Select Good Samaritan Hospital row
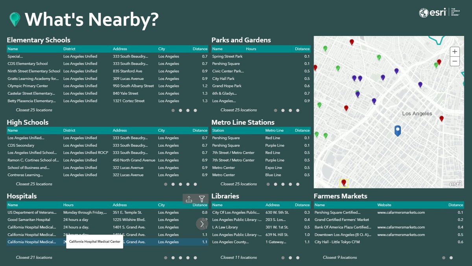Viewport: 472px width, 266px height. pyautogui.click(x=107, y=220)
